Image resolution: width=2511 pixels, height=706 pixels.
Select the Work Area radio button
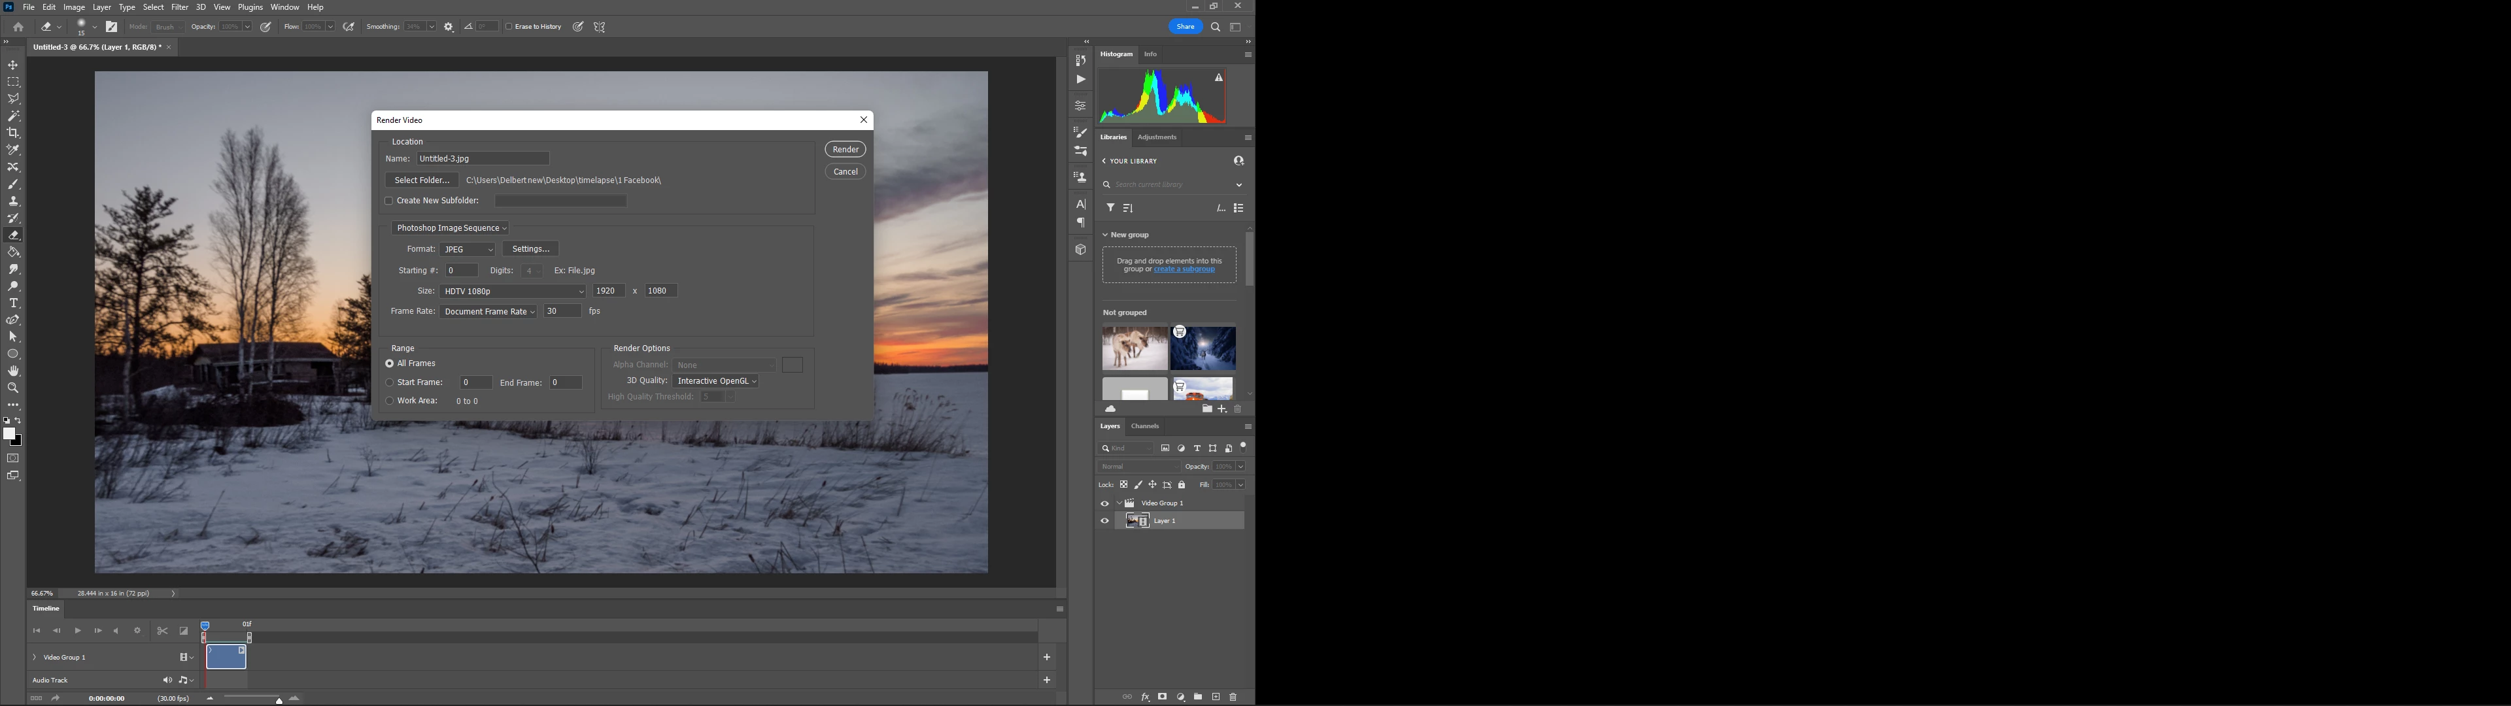point(390,401)
